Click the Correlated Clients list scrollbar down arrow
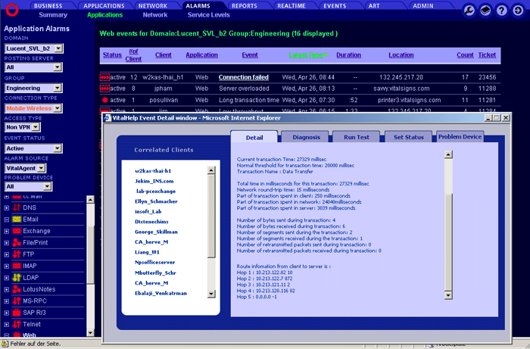This screenshot has width=530, height=349. 211,294
